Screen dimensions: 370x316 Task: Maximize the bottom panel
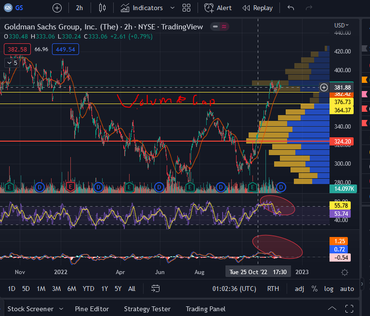tap(349, 309)
